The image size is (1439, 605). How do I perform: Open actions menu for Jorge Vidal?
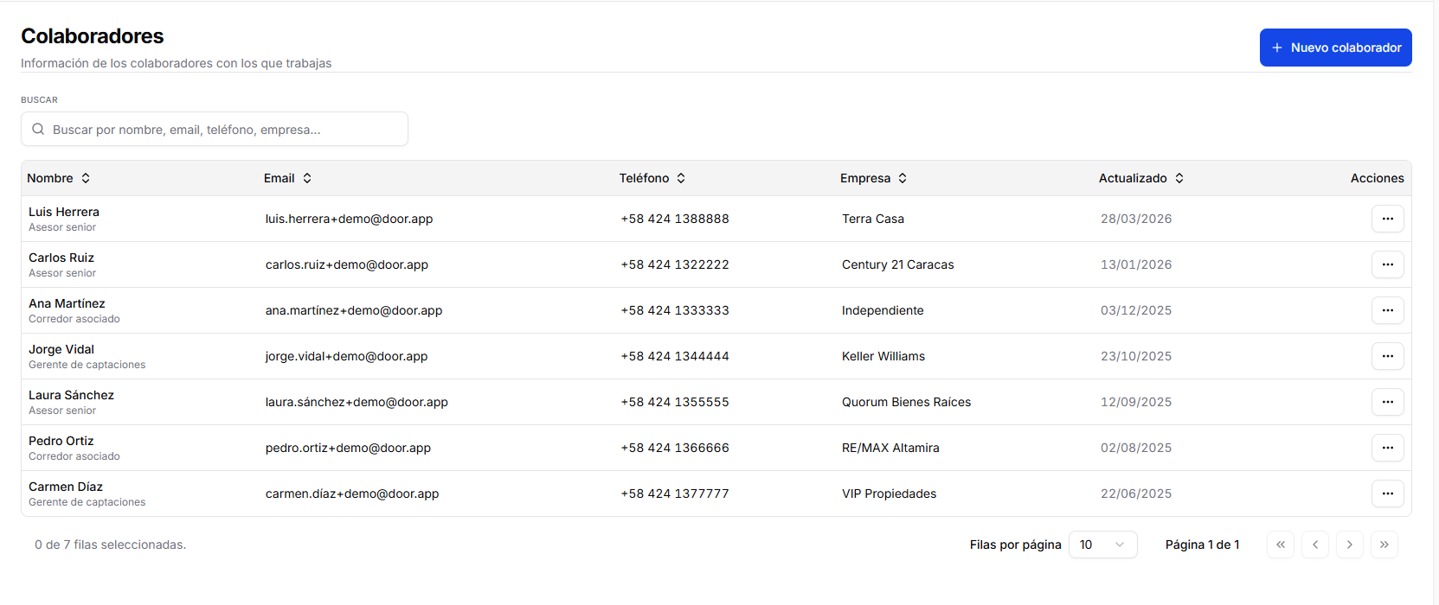pyautogui.click(x=1387, y=356)
